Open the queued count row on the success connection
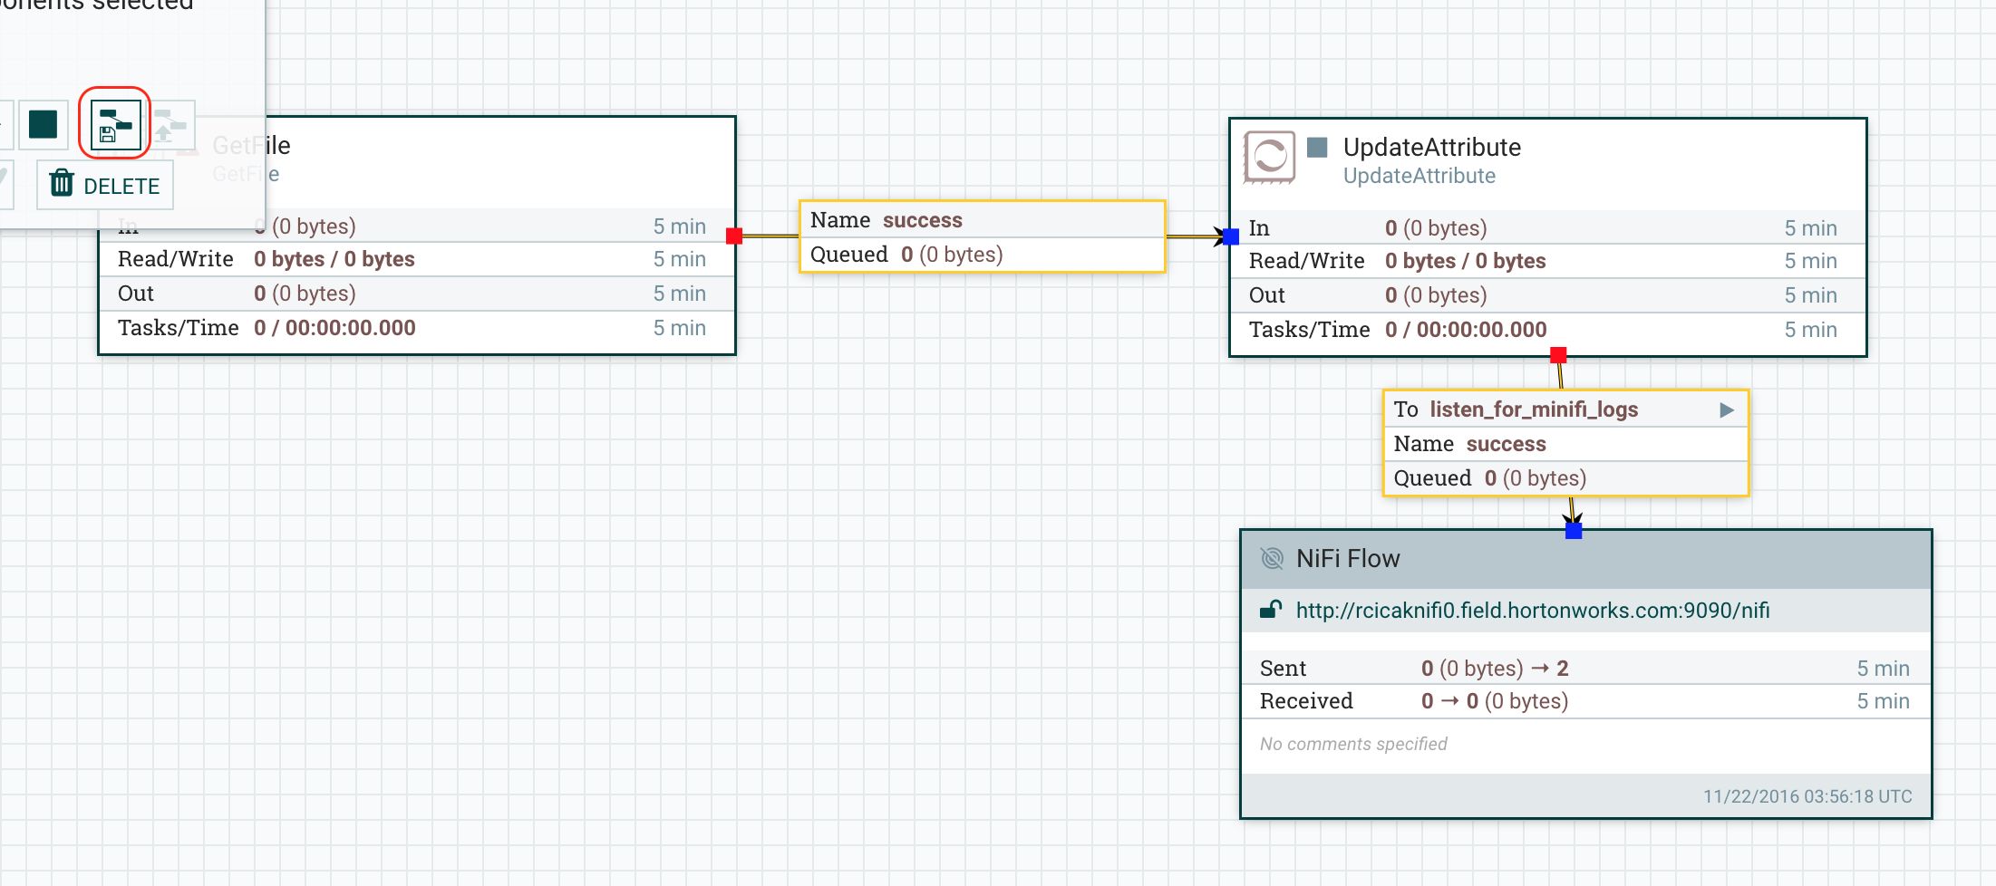 [906, 255]
